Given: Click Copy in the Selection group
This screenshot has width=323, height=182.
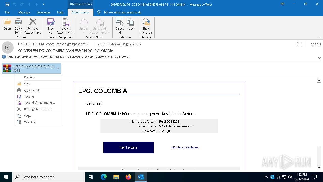Looking at the screenshot, I should [130, 25].
